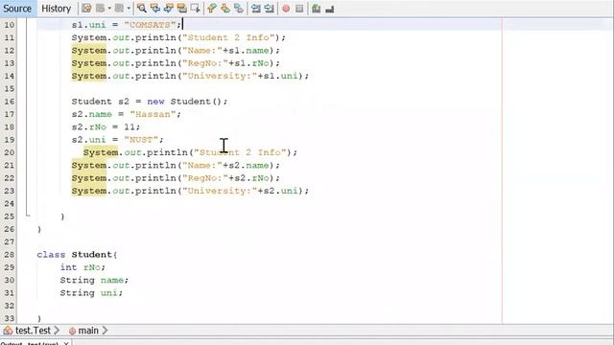Image resolution: width=614 pixels, height=345 pixels.
Task: Click the class icon beside test.Test
Action: 8,331
